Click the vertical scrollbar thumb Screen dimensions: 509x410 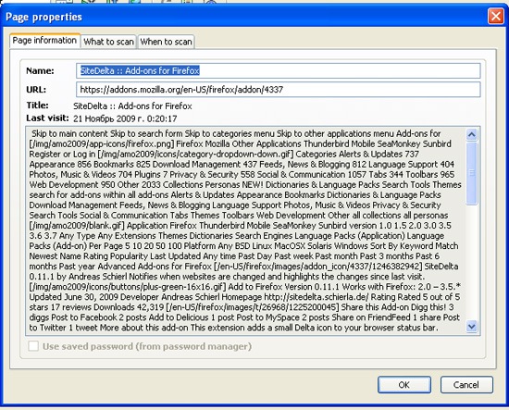(472, 173)
